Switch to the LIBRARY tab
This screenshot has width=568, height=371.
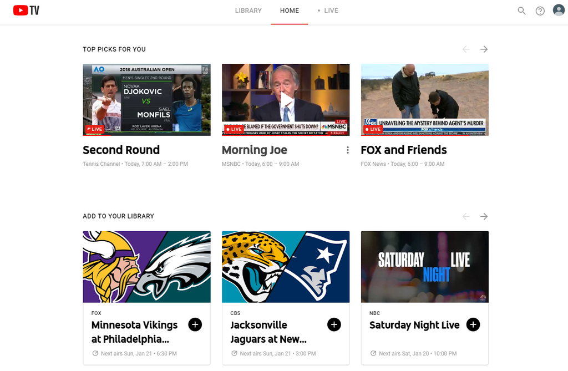tap(248, 10)
